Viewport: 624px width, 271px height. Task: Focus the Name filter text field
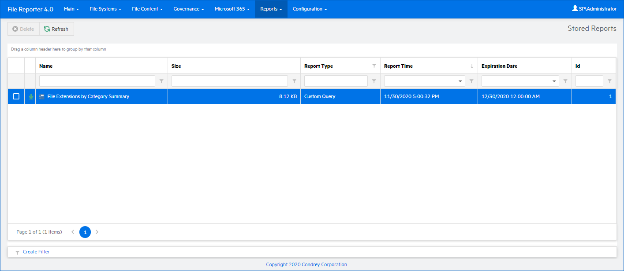[97, 81]
